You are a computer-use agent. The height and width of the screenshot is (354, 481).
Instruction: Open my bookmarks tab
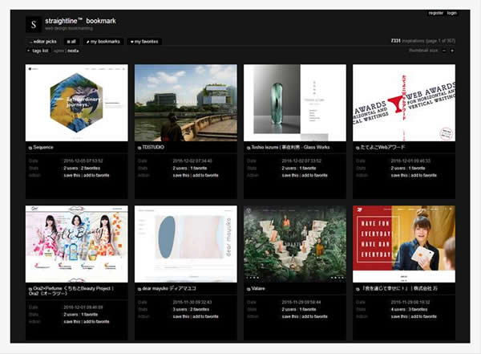pos(103,41)
